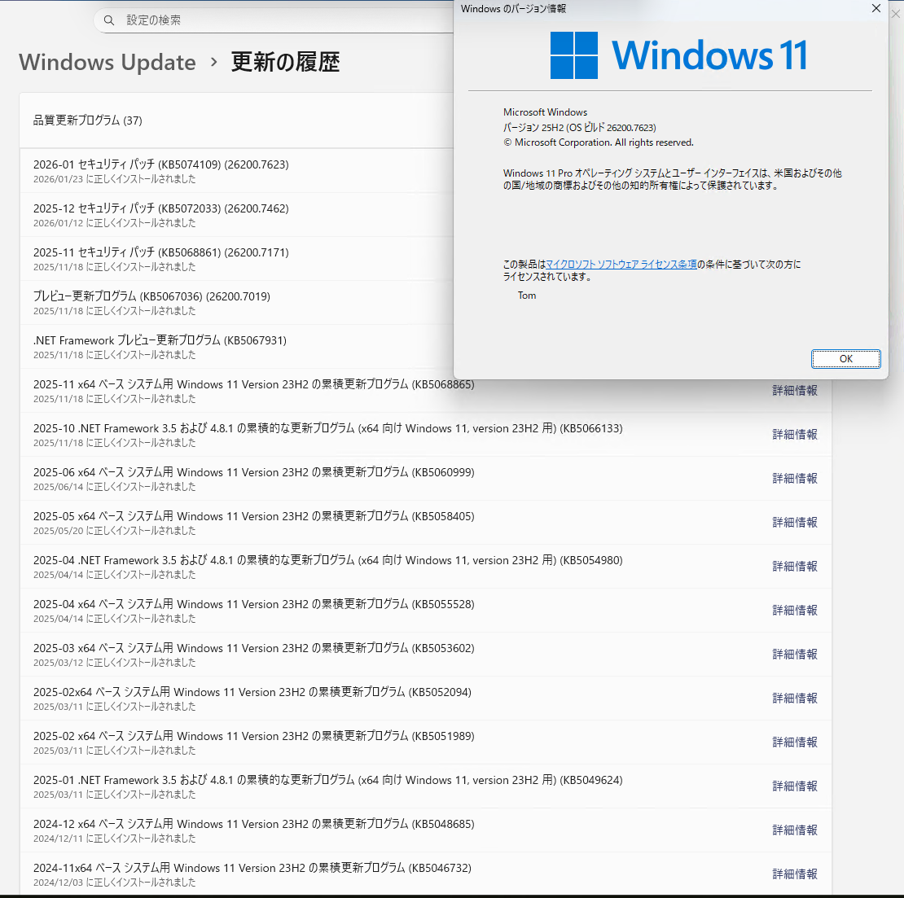Select the 2025-11 セキュリティ パッチ (KB5068861) entry
Image resolution: width=904 pixels, height=898 pixels.
pos(236,259)
